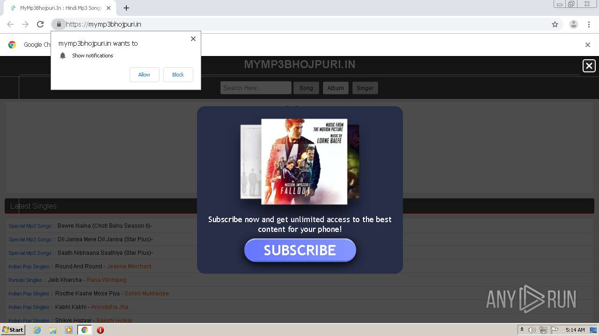The image size is (599, 336).
Task: Show hidden tray icons arrow
Action: point(522,330)
